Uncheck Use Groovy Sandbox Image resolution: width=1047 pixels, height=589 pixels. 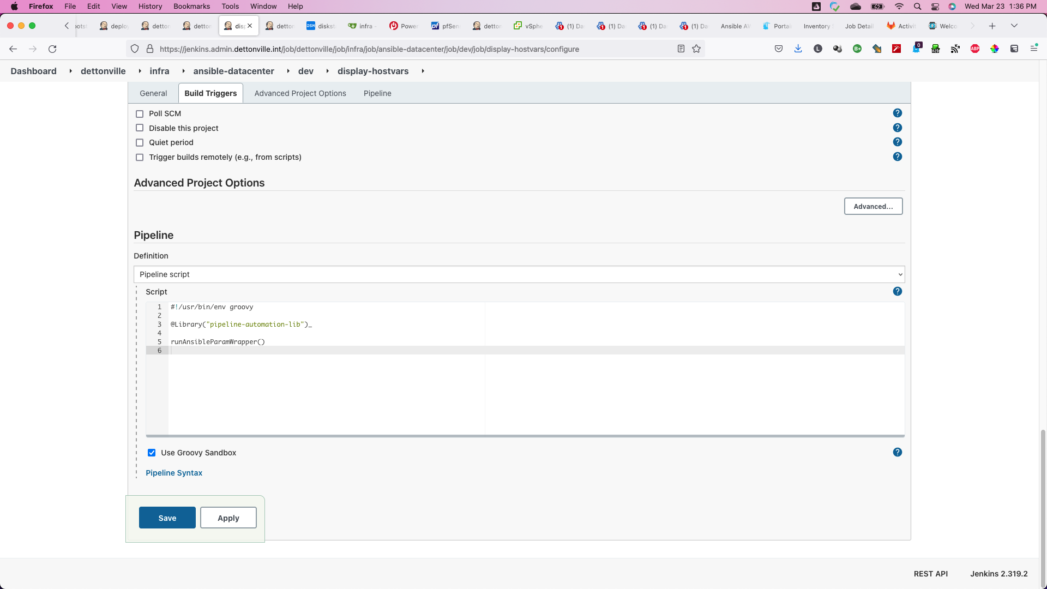(x=152, y=453)
